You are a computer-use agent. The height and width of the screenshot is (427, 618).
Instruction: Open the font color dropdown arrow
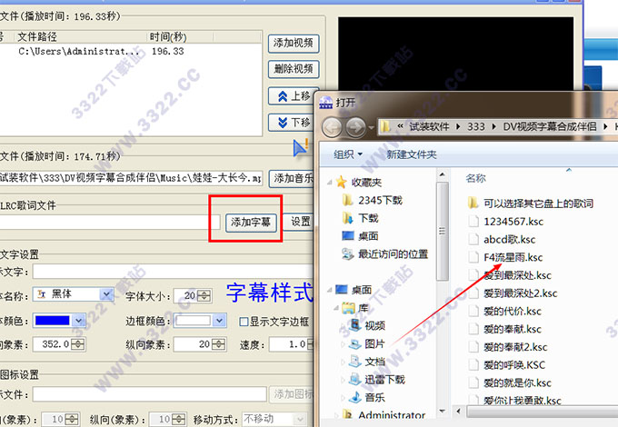79,321
